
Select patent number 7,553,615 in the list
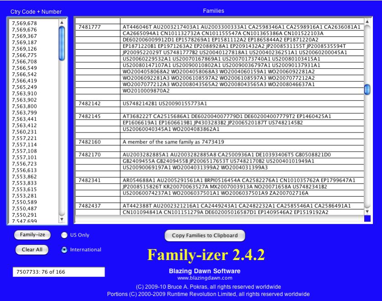pyautogui.click(x=24, y=189)
